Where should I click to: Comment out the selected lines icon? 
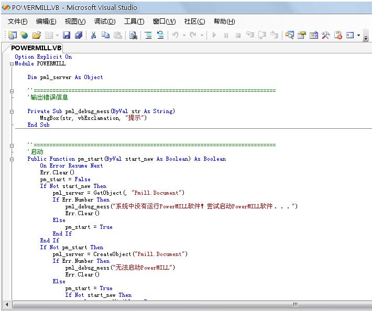(148, 35)
